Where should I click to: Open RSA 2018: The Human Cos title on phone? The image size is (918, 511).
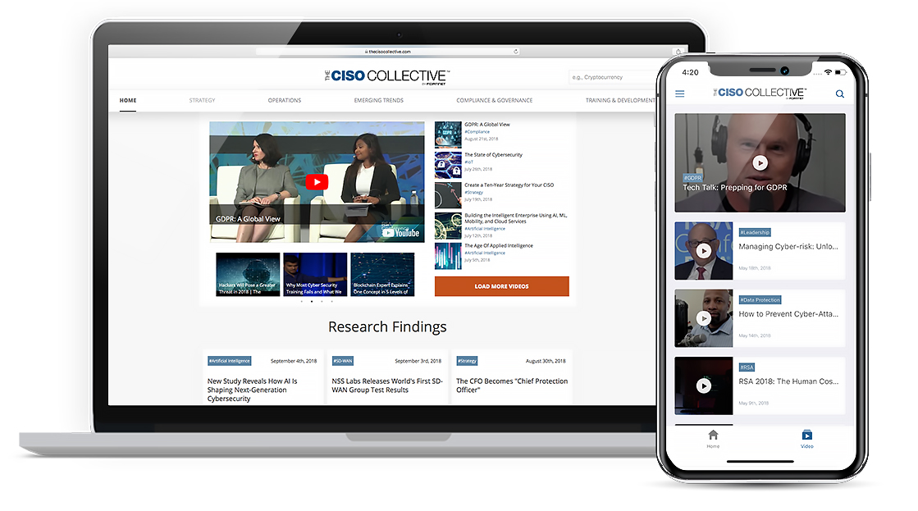(x=788, y=381)
